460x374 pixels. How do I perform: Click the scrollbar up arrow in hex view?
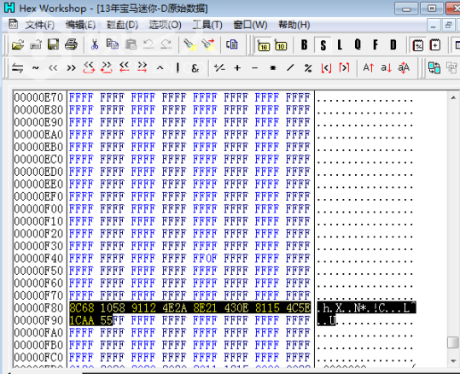pos(453,97)
